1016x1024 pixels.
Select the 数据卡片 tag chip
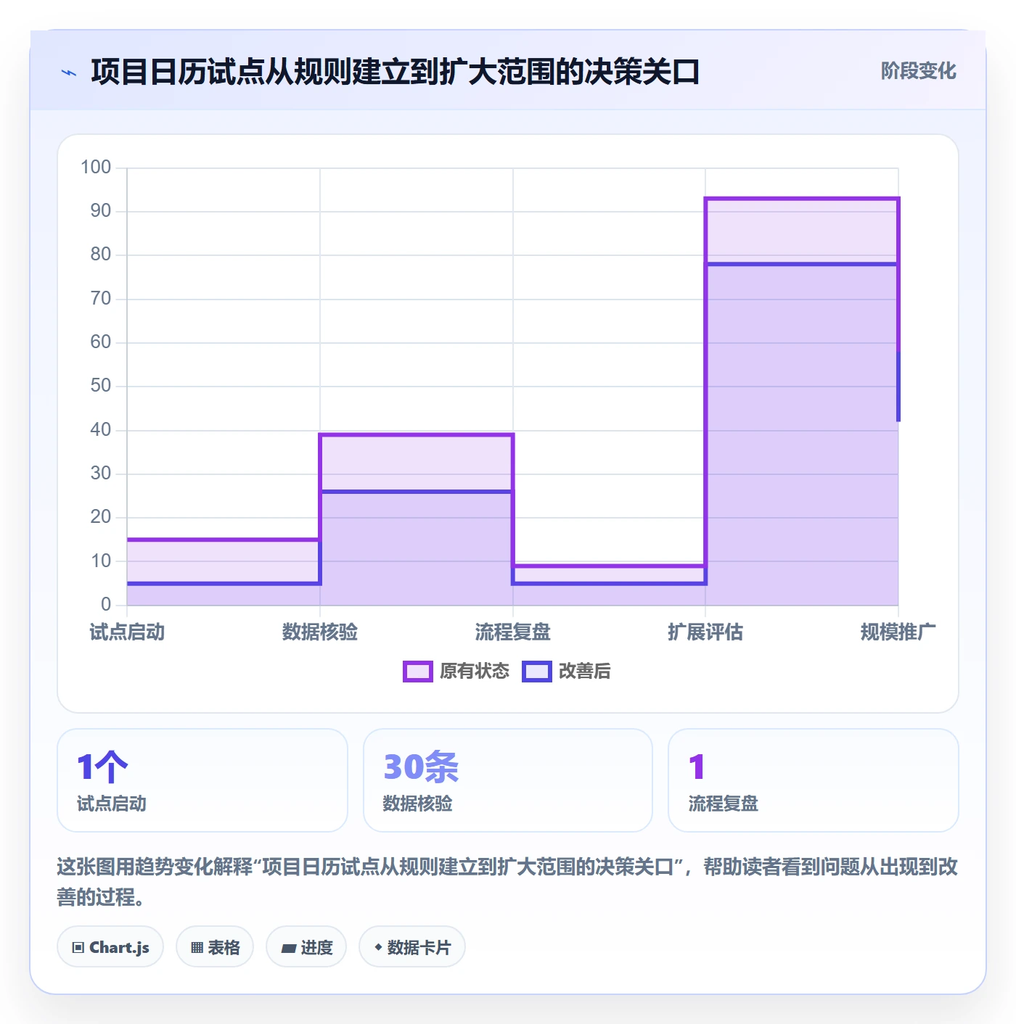coord(412,946)
